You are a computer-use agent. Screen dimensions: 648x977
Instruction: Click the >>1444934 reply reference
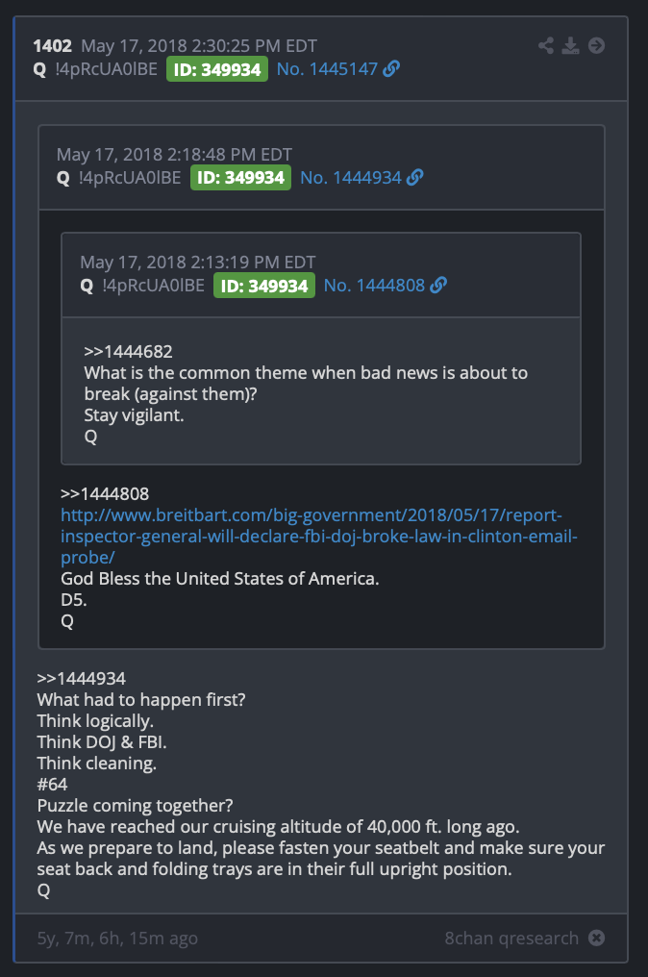click(81, 678)
